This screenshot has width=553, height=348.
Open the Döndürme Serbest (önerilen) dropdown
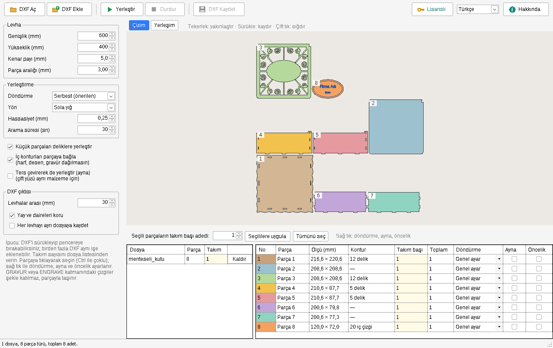tap(83, 96)
